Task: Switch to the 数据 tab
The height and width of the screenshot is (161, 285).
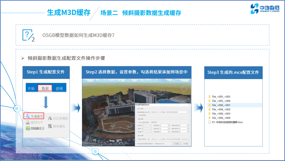Action: click(x=45, y=88)
